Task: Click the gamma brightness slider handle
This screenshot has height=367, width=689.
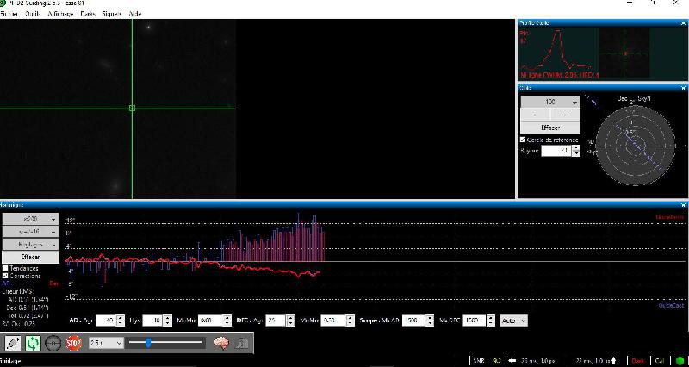Action: point(148,342)
